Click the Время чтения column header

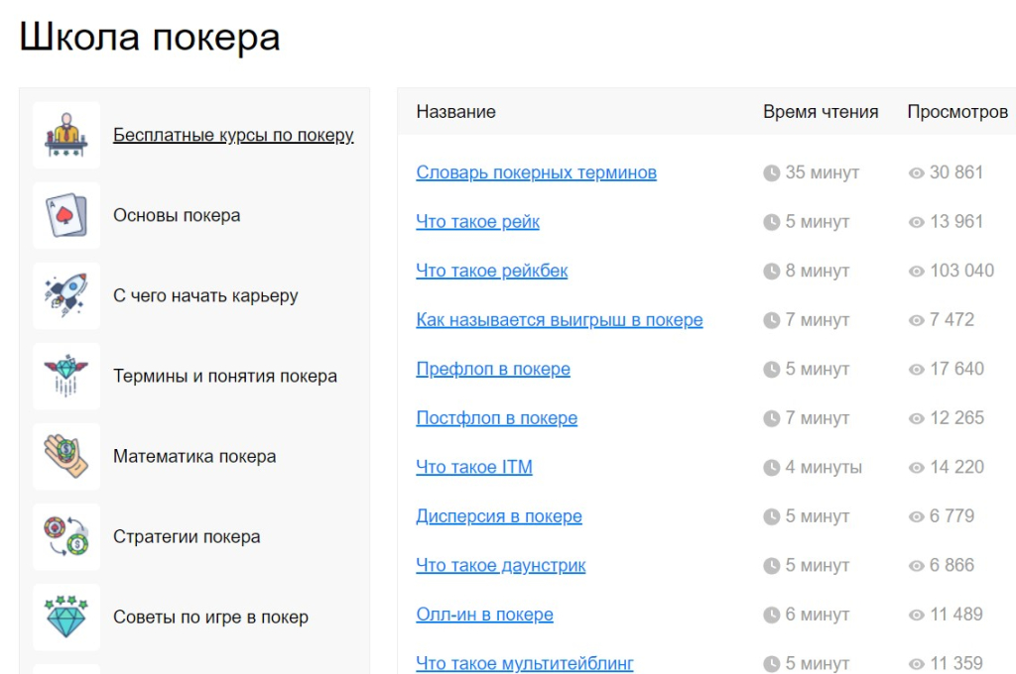click(821, 111)
